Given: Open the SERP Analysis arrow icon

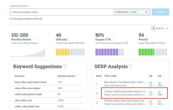Looking at the screenshot, I should 130,67.
